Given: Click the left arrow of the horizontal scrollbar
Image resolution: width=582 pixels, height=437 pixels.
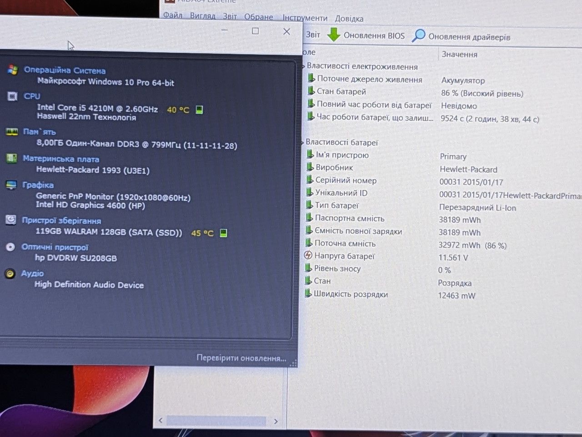Looking at the screenshot, I should click(x=161, y=421).
